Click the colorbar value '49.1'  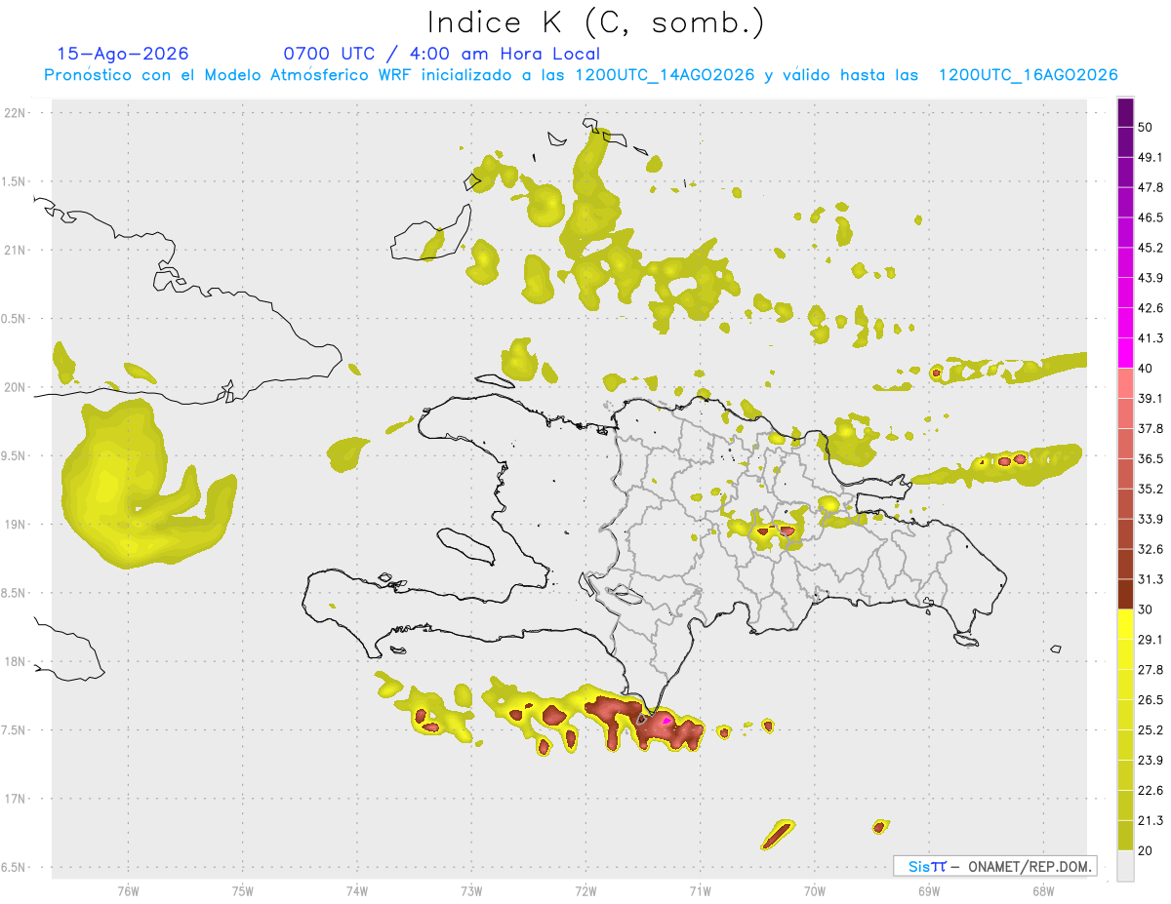[1151, 157]
